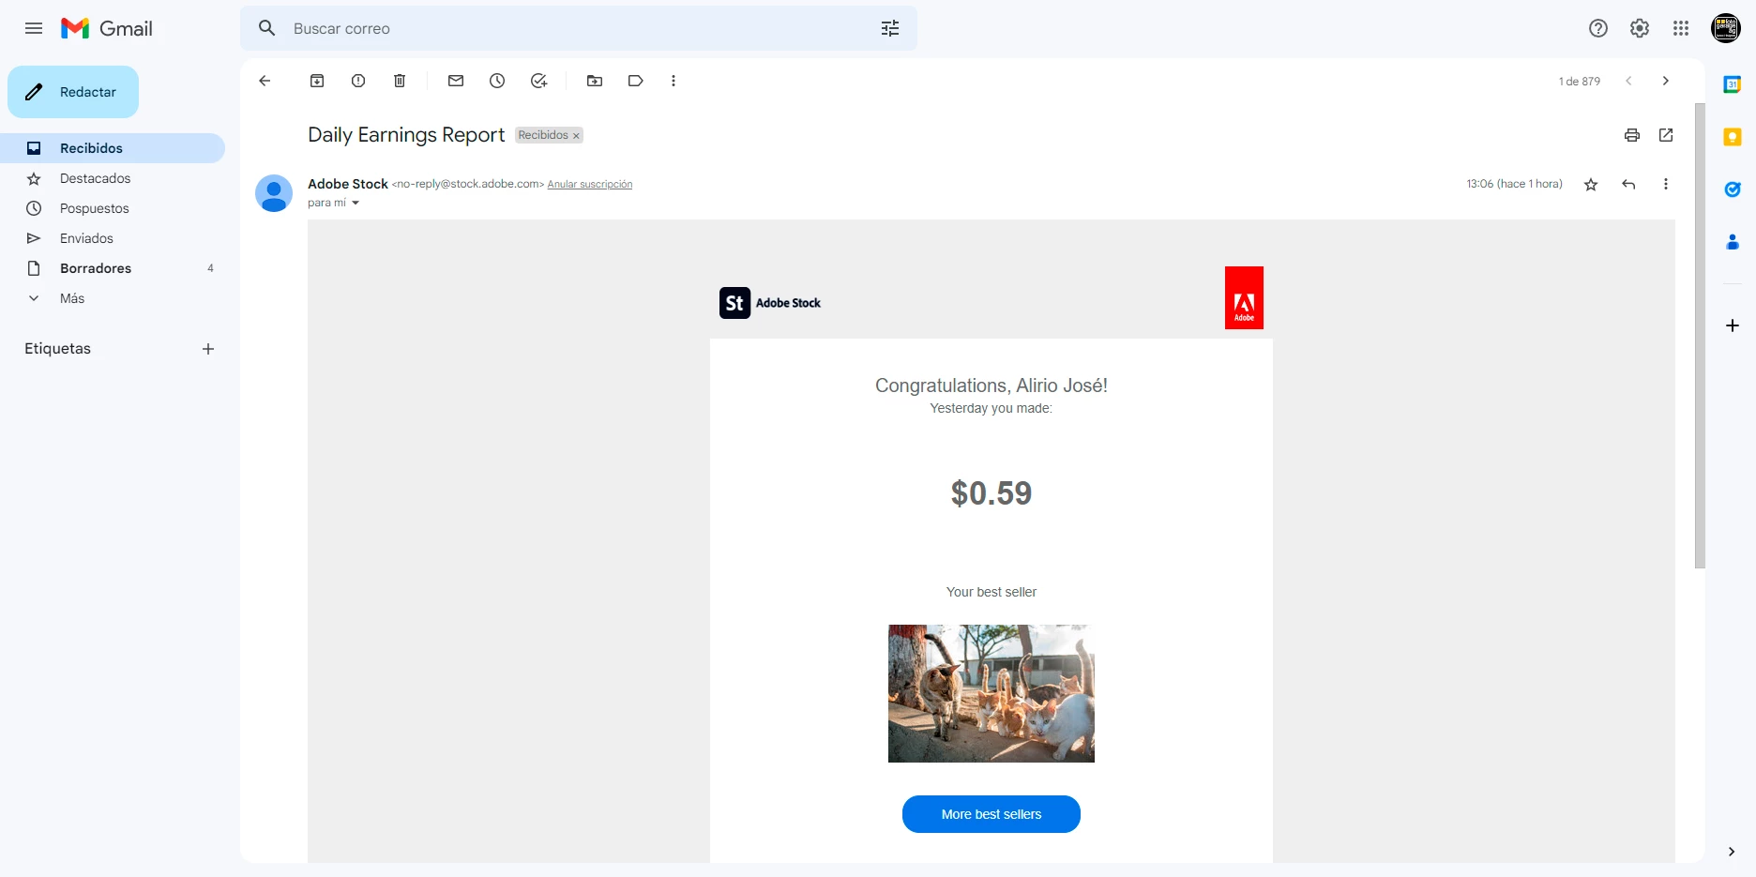
Task: Click 'Adobe Stock' sender name
Action: coord(348,184)
